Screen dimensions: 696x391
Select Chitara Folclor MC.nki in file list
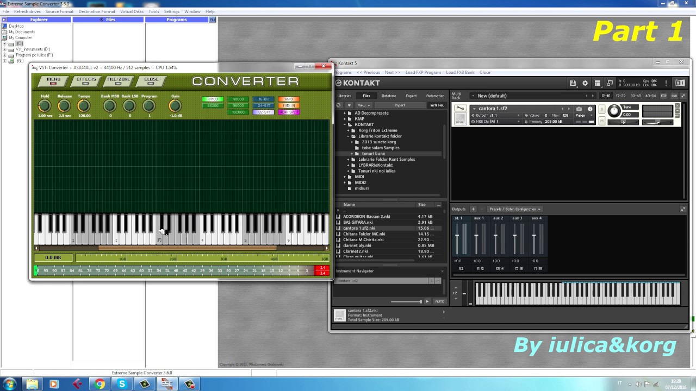coord(364,234)
